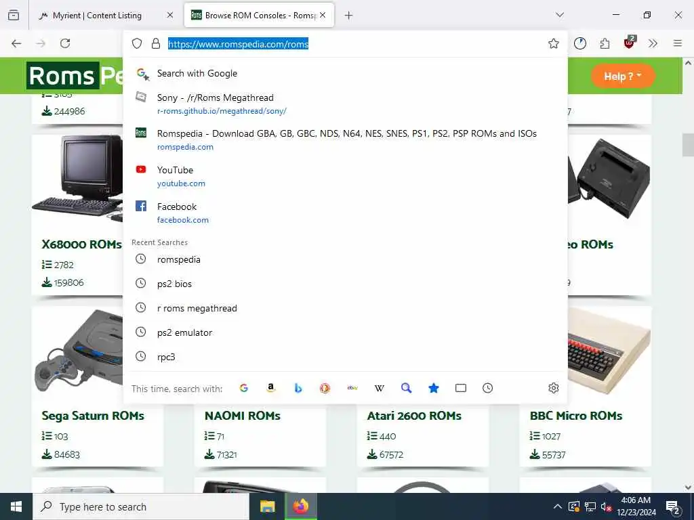Screen dimensions: 694x520
Task: Click the taskbar search box
Action: tap(141, 506)
